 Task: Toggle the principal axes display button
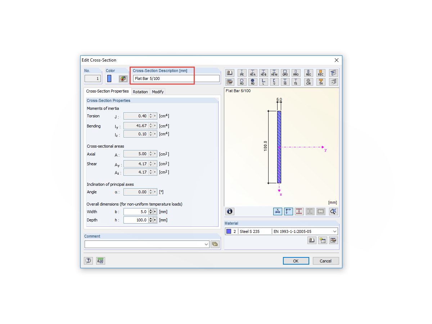tap(288, 211)
